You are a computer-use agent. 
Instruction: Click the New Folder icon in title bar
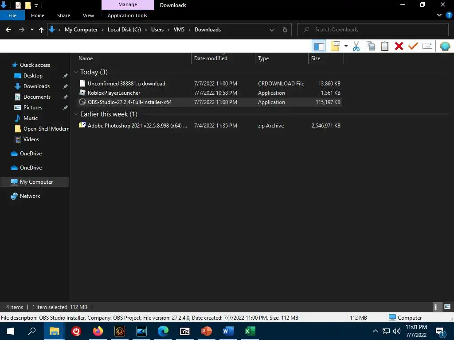(x=28, y=5)
